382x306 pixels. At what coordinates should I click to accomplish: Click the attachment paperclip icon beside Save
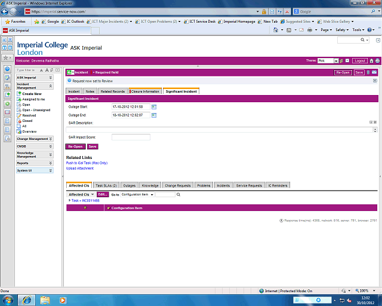coord(368,72)
